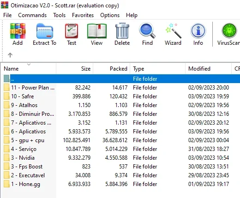Start the VirusScan tool
The image size is (240, 198).
[x=229, y=30]
